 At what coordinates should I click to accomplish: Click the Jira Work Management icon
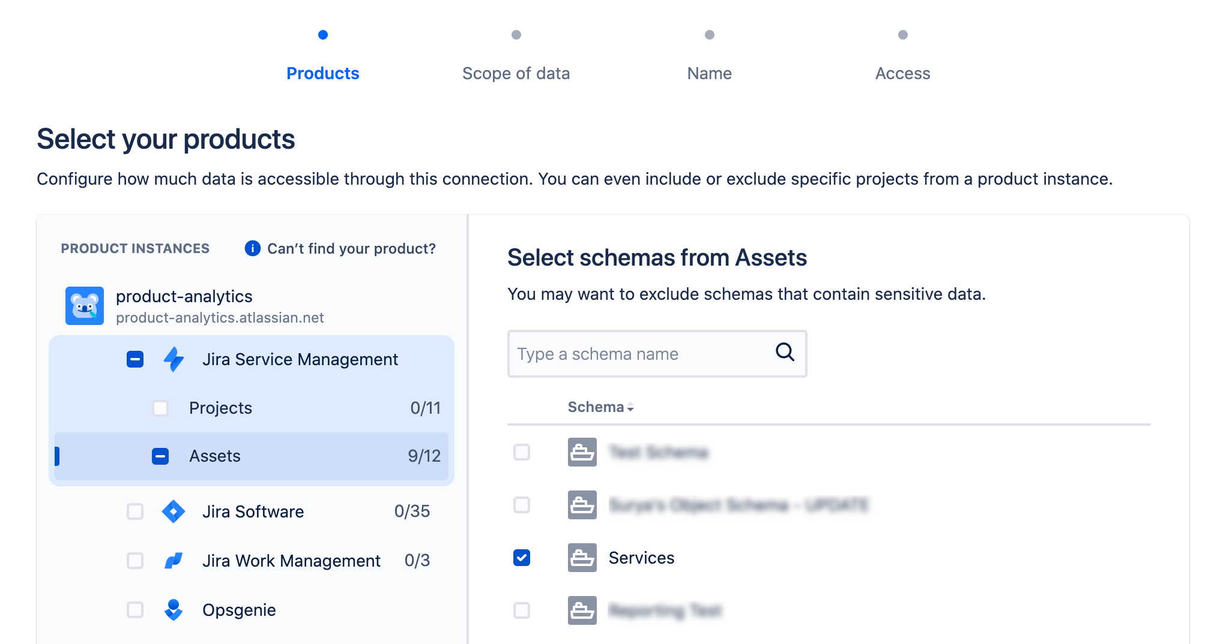click(173, 561)
